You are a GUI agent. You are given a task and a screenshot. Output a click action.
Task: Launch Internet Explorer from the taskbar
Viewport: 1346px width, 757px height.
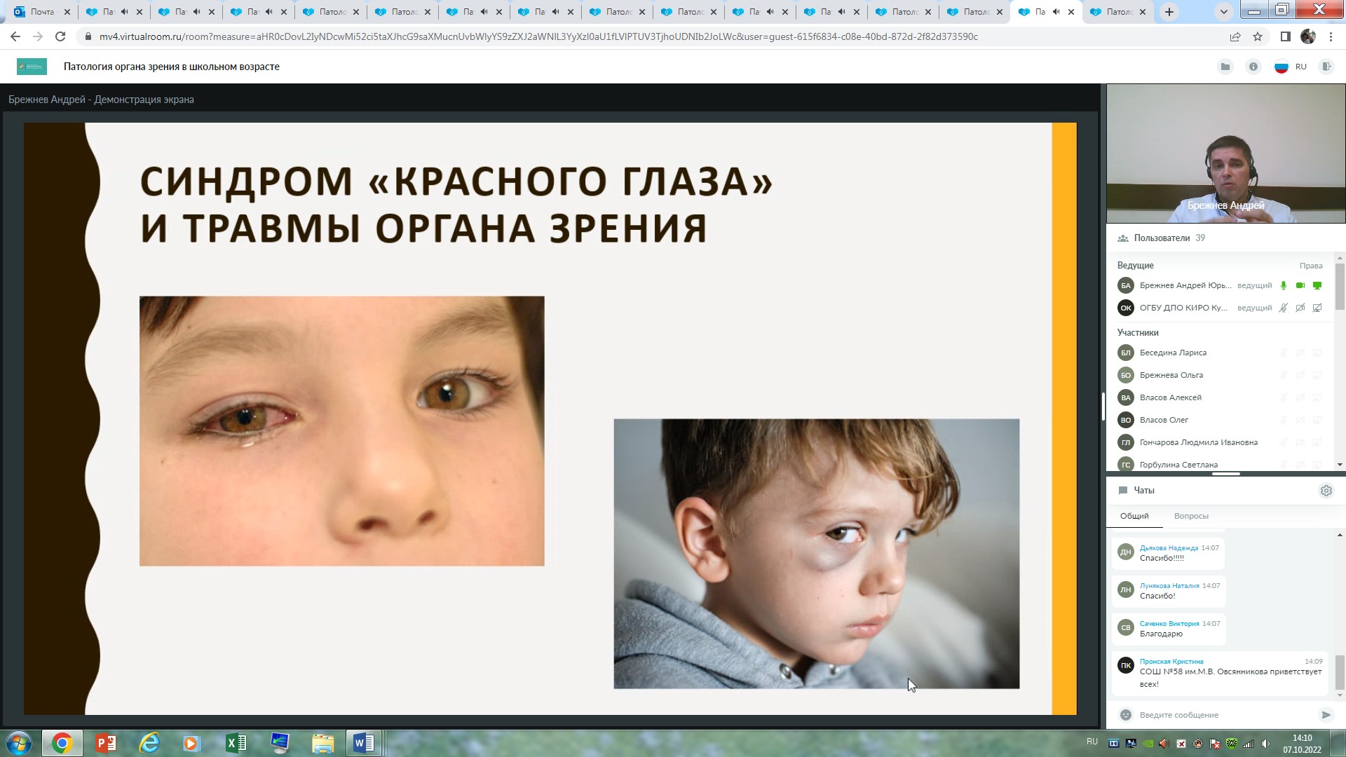149,743
